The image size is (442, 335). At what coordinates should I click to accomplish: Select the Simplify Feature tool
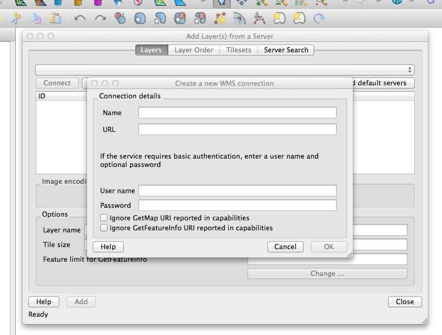120,18
